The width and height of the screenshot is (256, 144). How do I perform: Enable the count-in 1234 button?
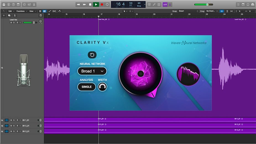(x=165, y=4)
